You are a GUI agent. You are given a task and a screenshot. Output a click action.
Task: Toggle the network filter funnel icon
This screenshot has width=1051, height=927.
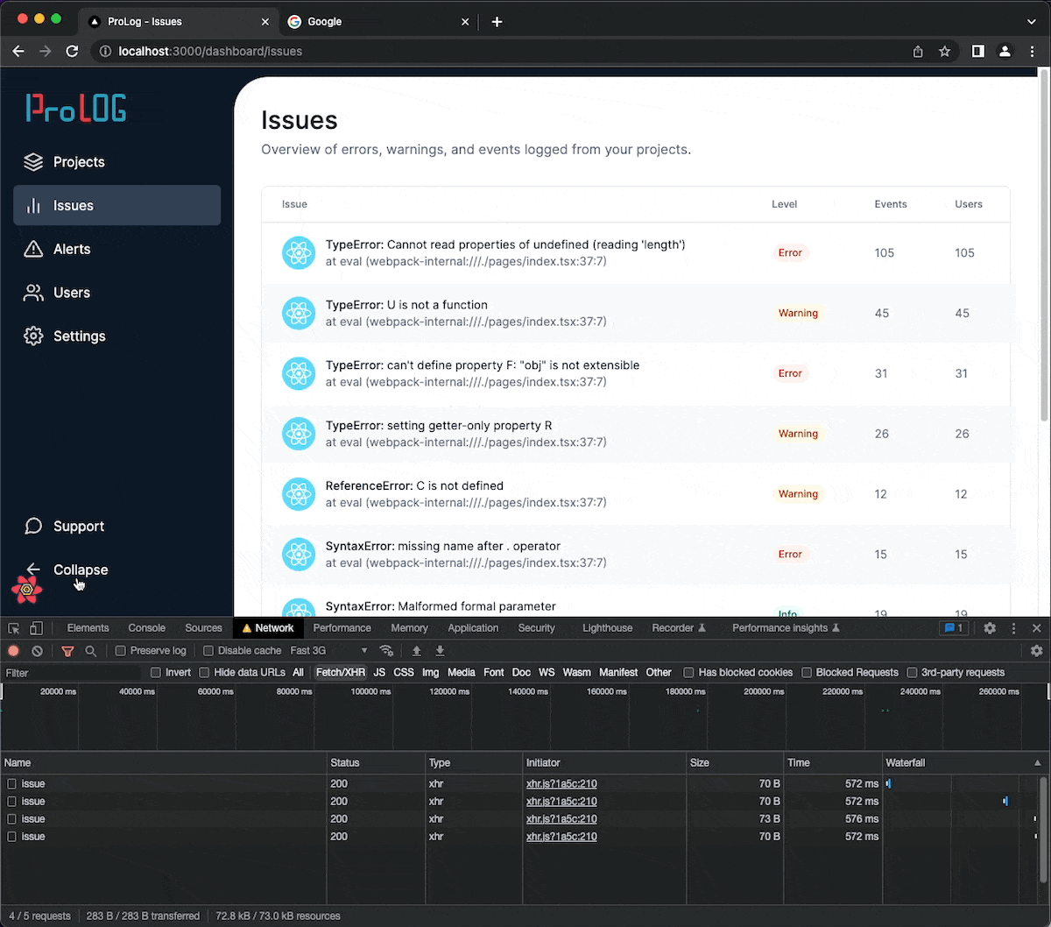67,651
